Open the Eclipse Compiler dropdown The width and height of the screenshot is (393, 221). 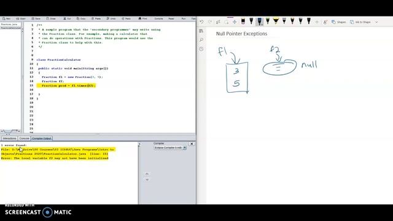point(170,147)
